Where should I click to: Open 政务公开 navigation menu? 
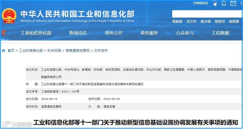point(114,33)
